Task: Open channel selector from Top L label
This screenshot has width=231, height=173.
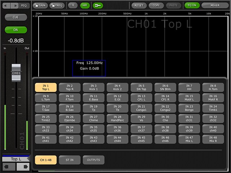Action: (x=16, y=159)
